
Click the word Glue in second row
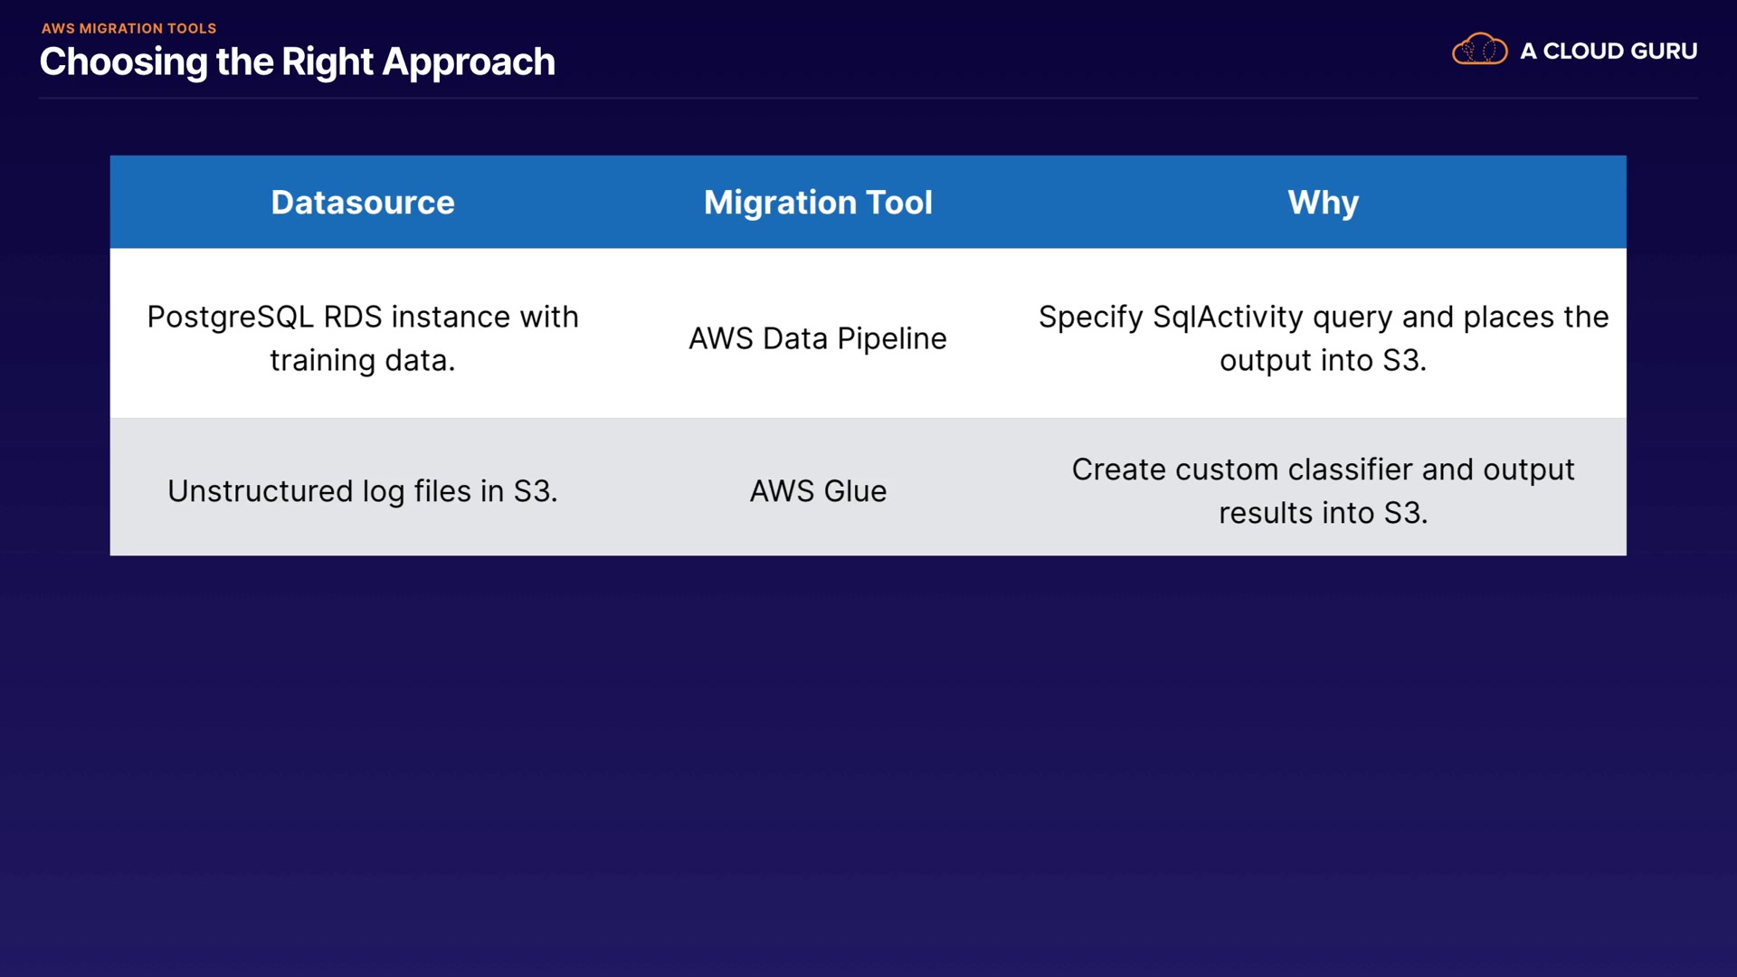855,491
